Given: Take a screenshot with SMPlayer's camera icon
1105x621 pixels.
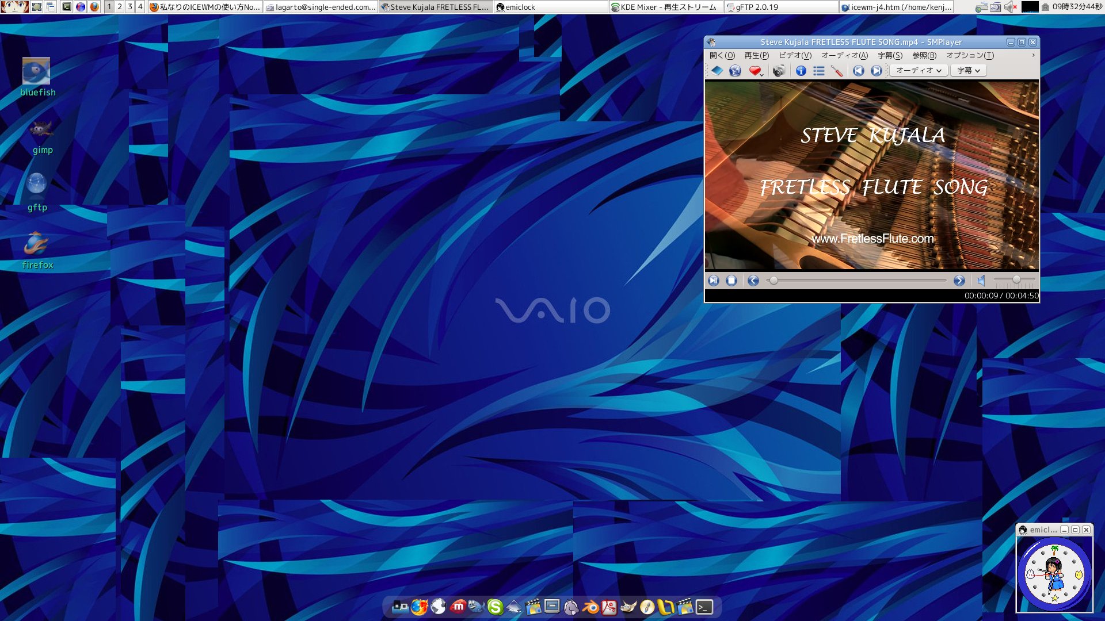Looking at the screenshot, I should click(x=780, y=71).
